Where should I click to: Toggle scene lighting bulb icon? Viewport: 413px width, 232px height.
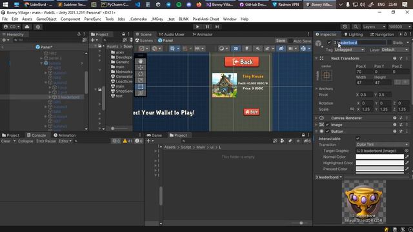tap(247, 48)
